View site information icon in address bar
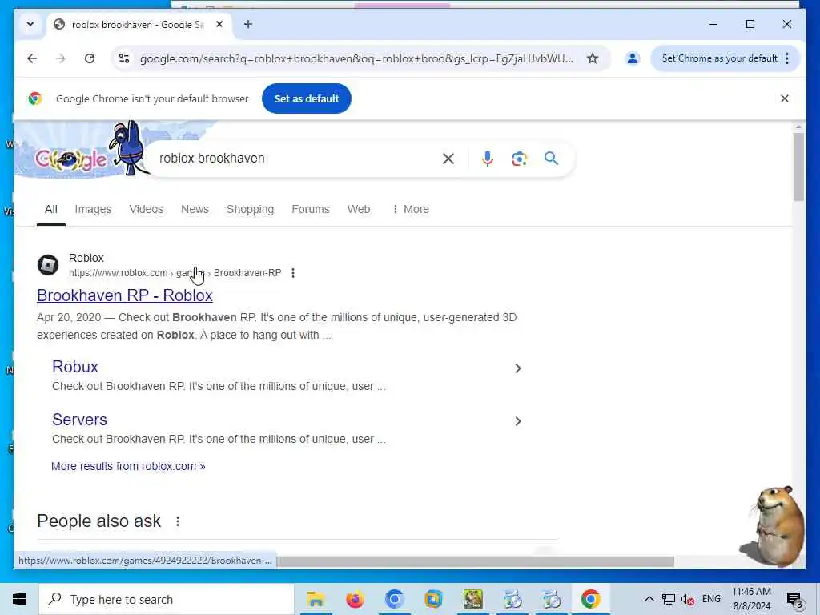The width and height of the screenshot is (820, 615). coord(124,58)
